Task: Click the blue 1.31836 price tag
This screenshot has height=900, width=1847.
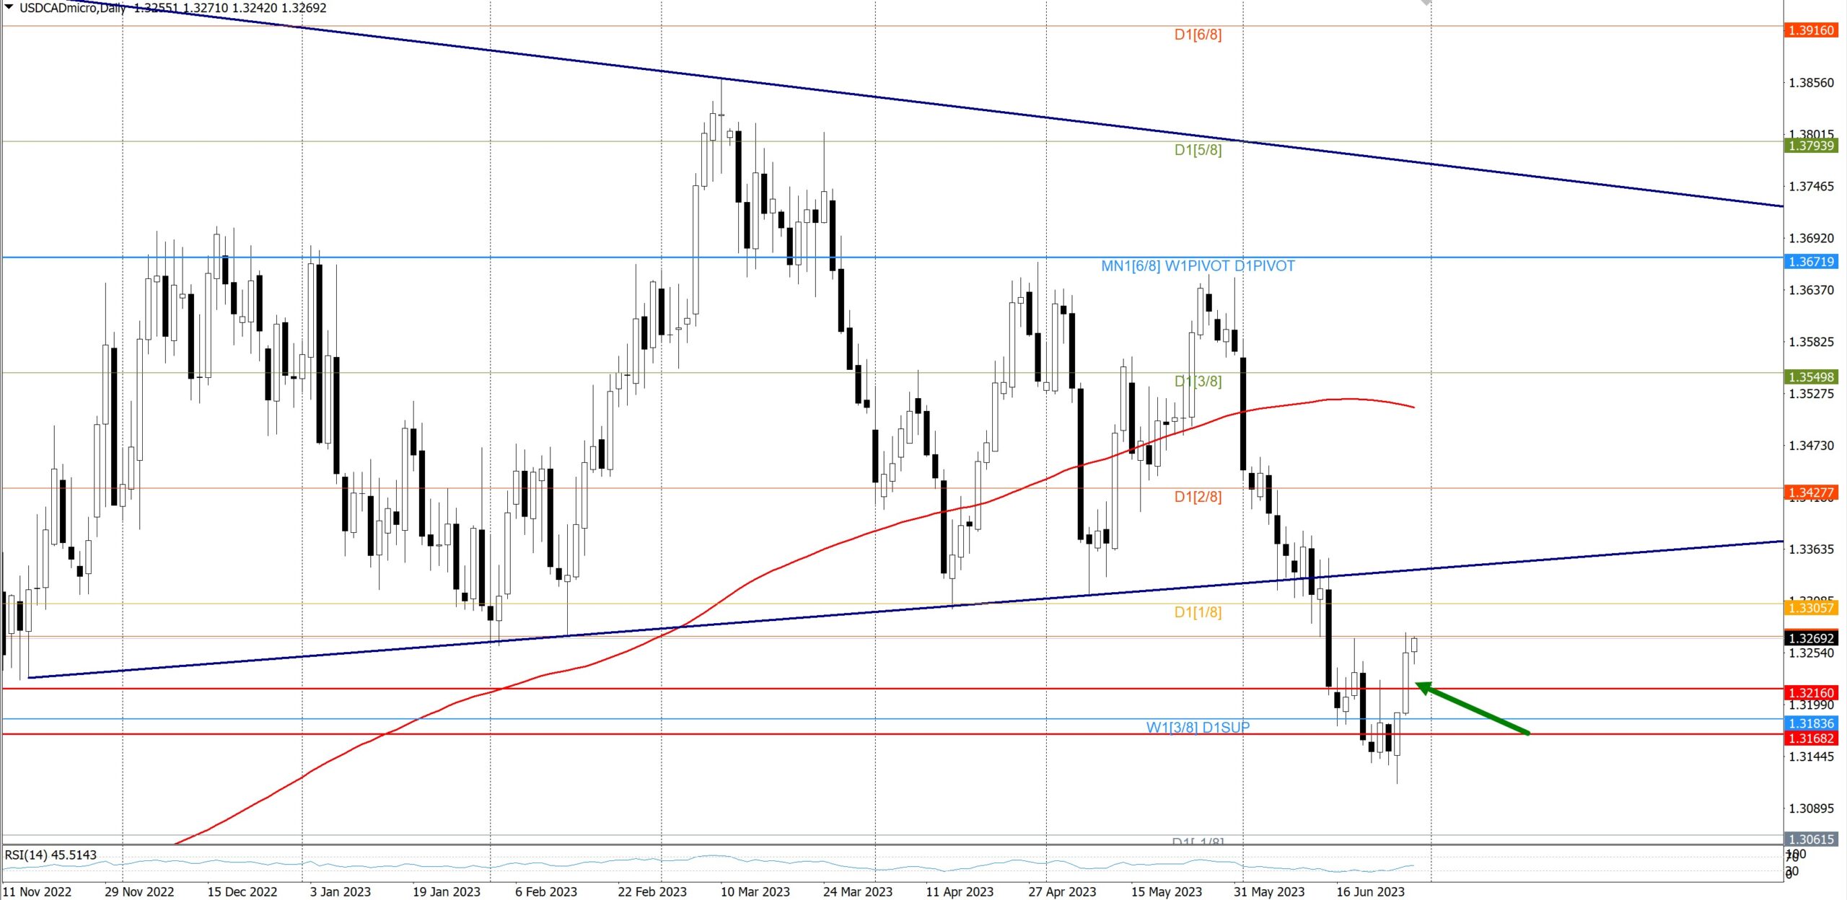Action: click(x=1811, y=723)
